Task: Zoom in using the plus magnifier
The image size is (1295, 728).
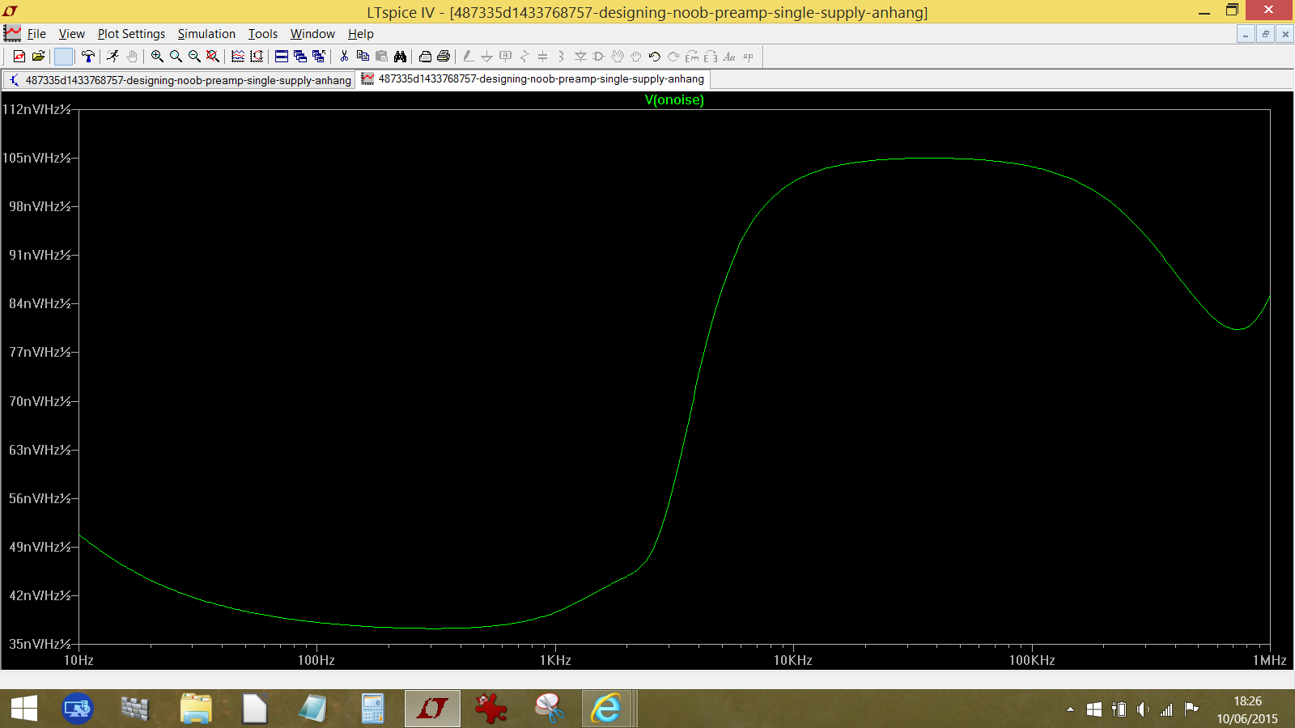Action: (x=157, y=57)
